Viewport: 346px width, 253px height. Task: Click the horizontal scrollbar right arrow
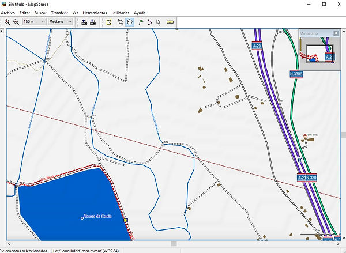pos(338,244)
